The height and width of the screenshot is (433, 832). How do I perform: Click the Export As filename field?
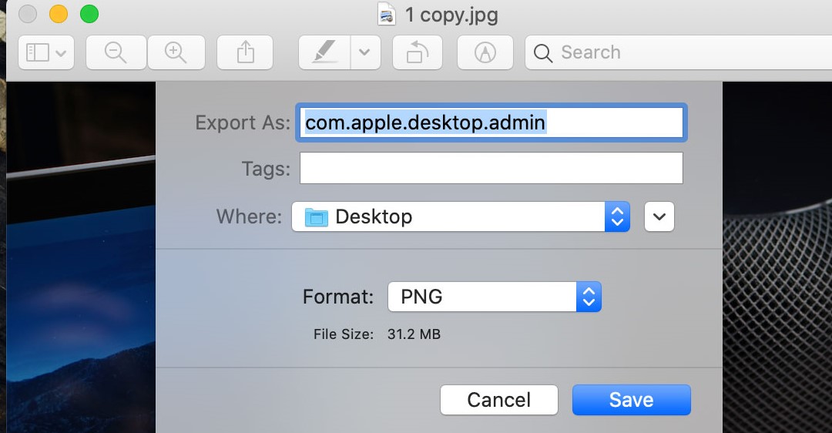(x=491, y=123)
